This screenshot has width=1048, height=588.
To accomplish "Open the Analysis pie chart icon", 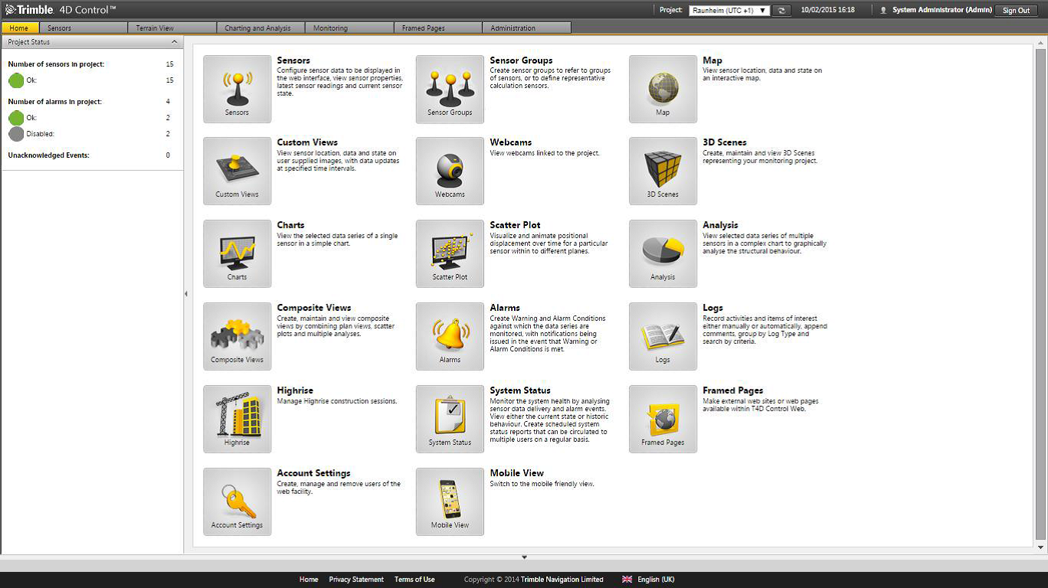I will (x=663, y=253).
